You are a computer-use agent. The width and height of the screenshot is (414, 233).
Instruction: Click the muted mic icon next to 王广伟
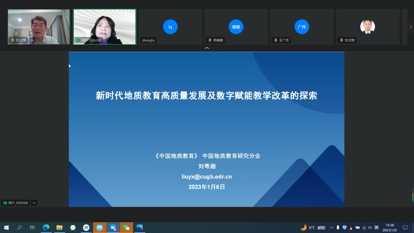click(276, 40)
